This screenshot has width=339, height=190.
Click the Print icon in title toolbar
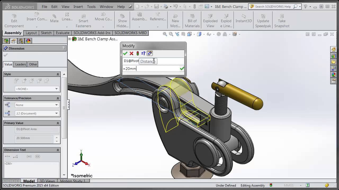tap(166, 7)
